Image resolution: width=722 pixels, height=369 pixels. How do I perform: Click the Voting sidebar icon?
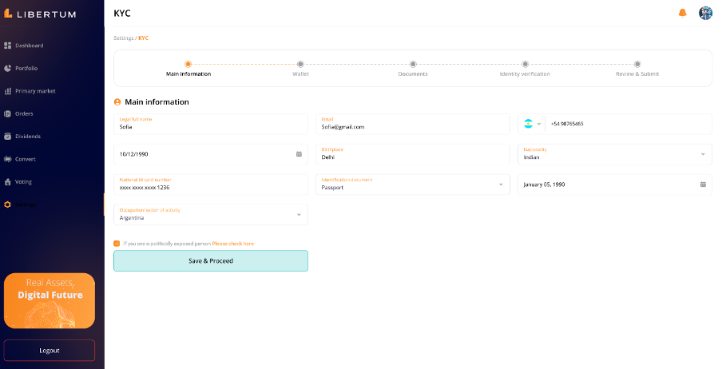coord(8,182)
